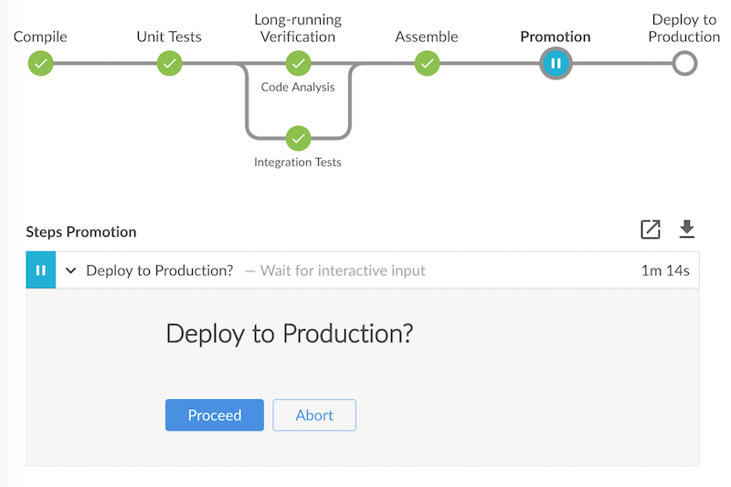731x487 pixels.
Task: Click the Promotion stage label
Action: 556,37
